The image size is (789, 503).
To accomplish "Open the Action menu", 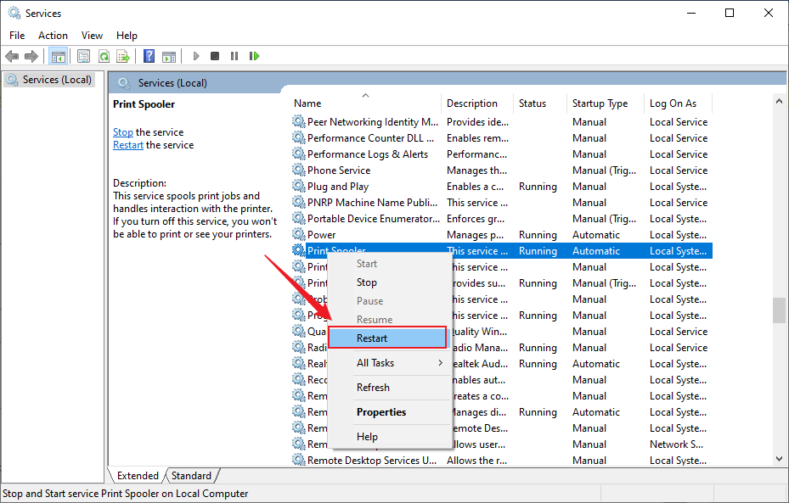I will click(53, 35).
